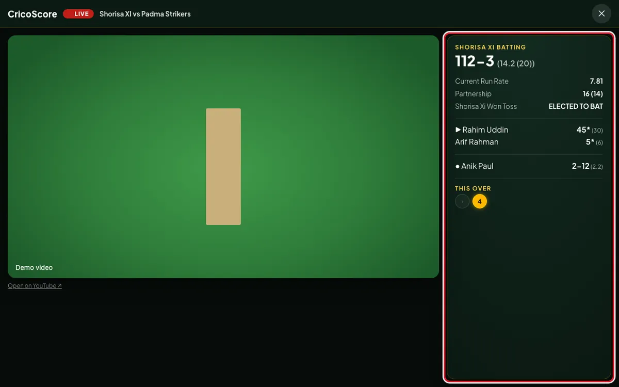Click 'Shorisa Xi Won Toss' text

tap(486, 106)
